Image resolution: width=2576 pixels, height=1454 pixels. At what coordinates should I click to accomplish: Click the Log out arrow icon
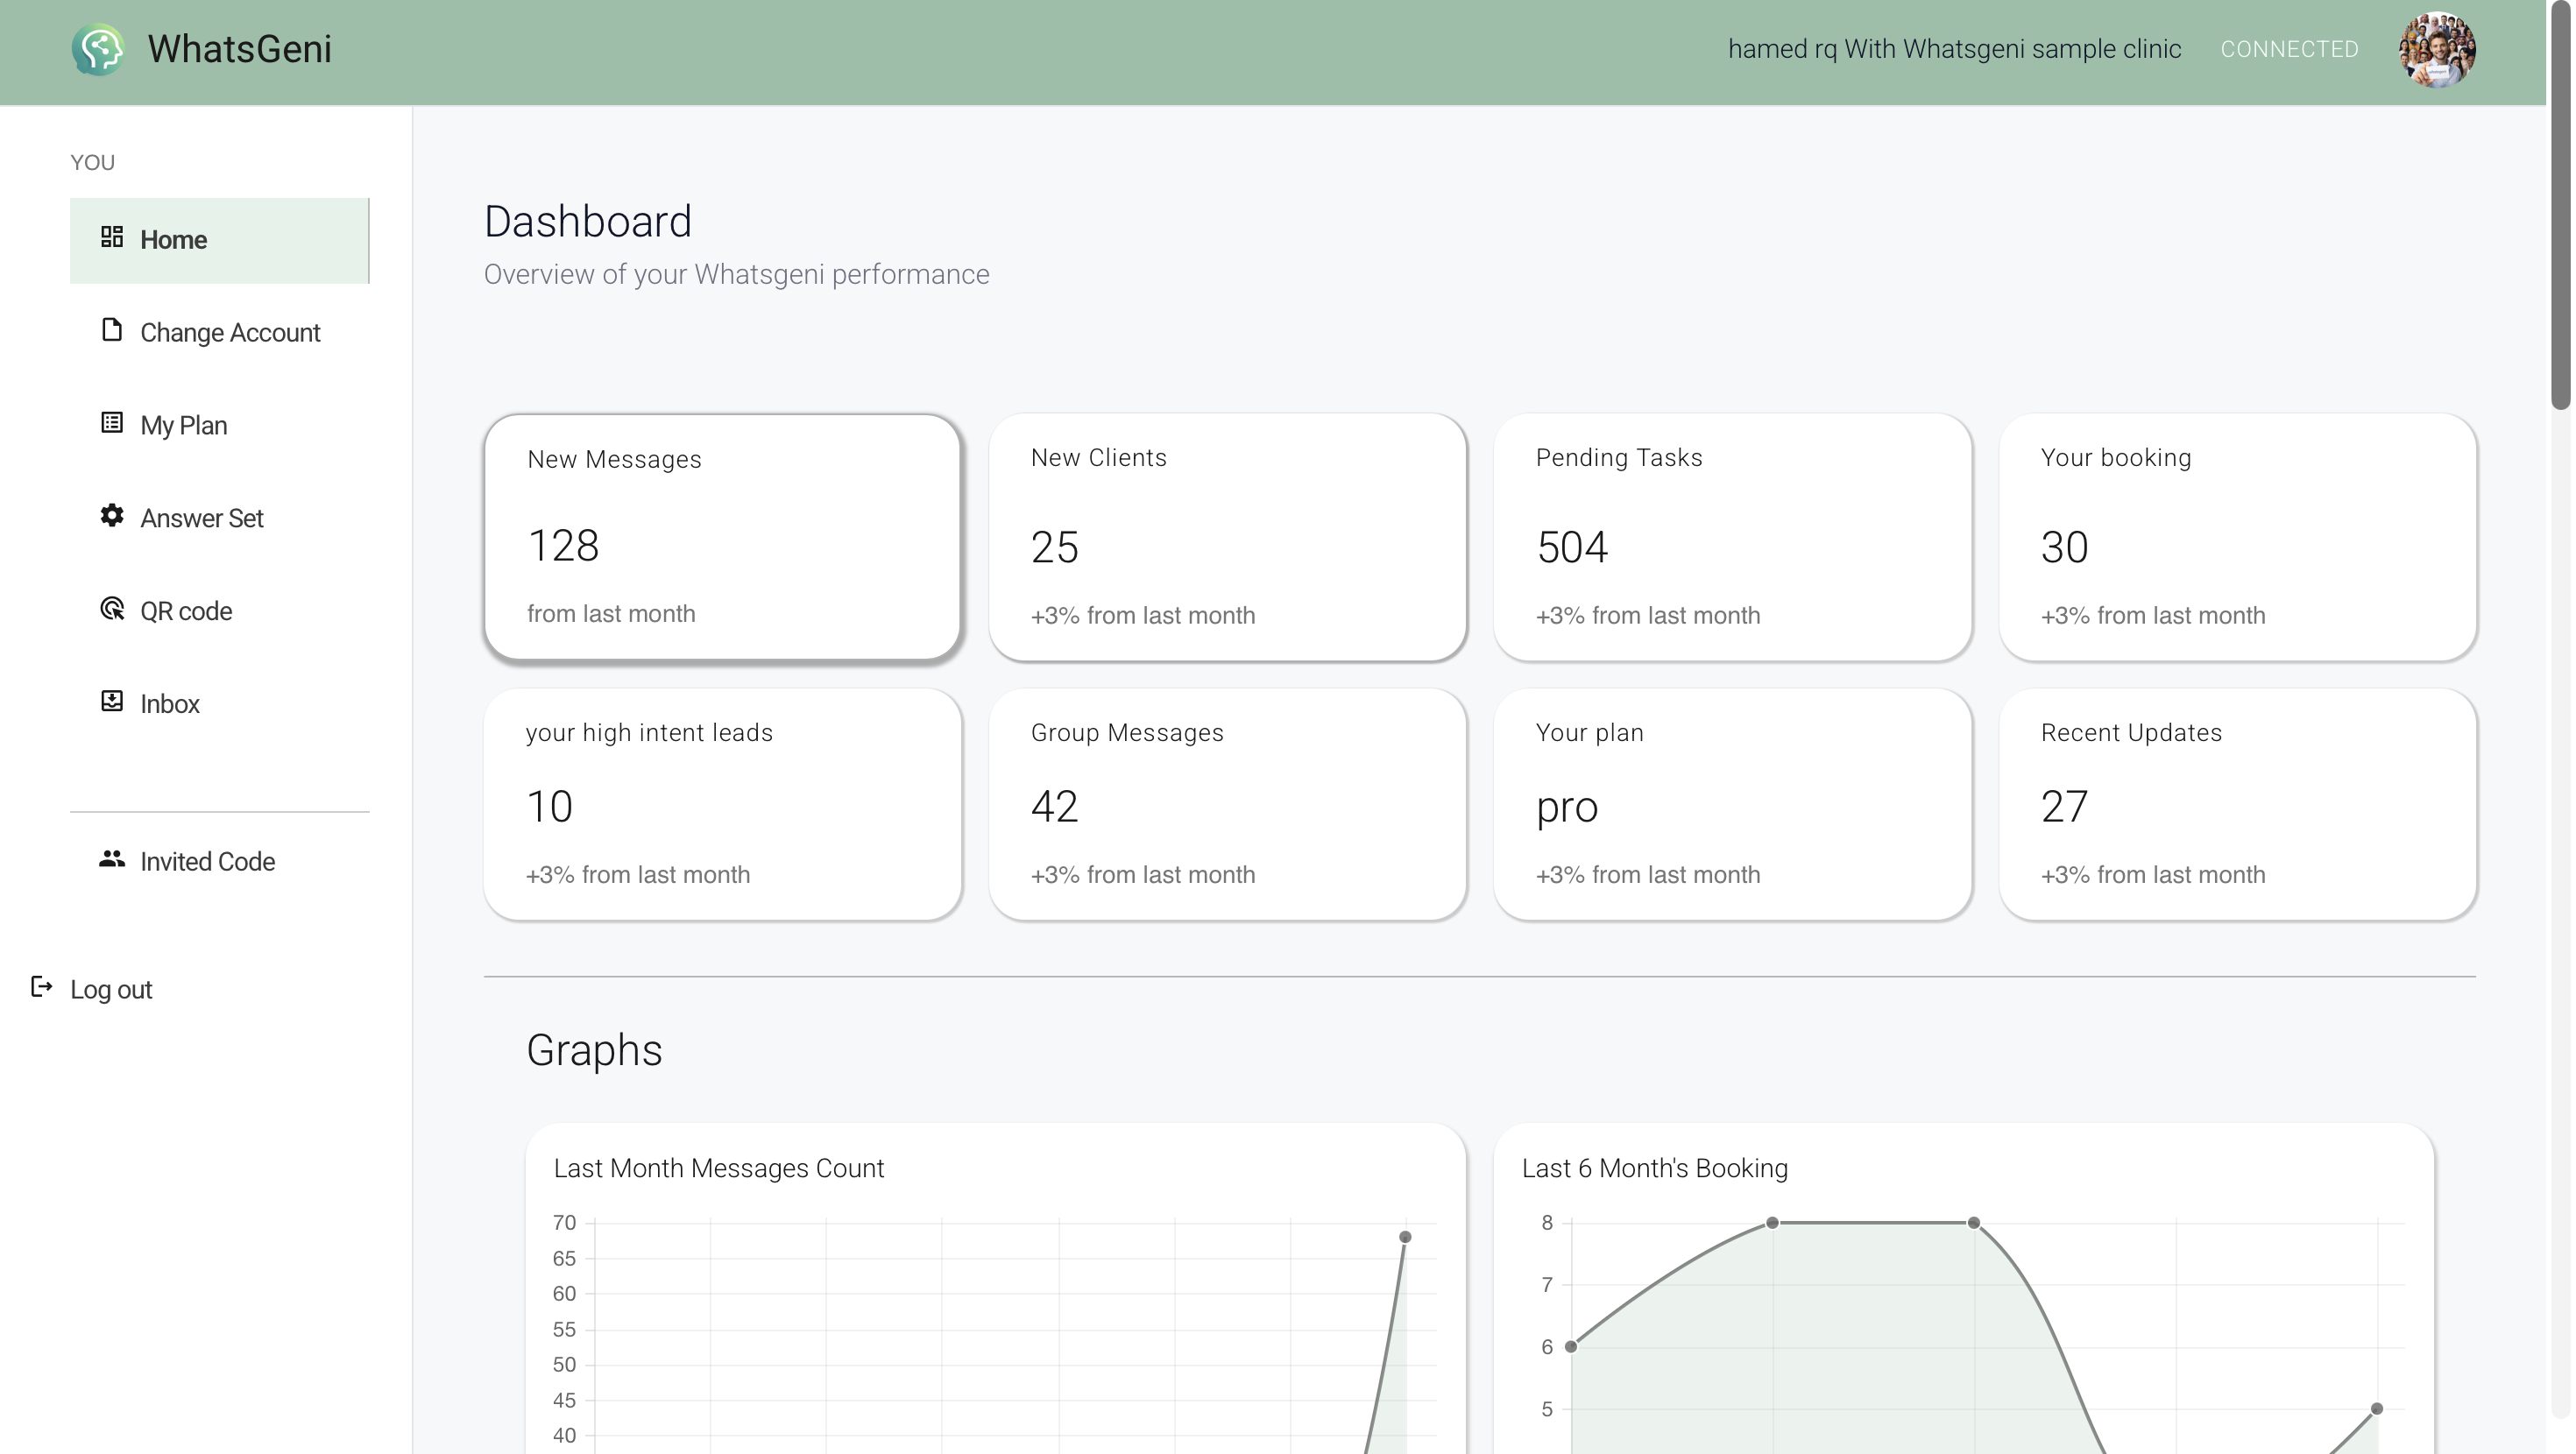tap(41, 987)
